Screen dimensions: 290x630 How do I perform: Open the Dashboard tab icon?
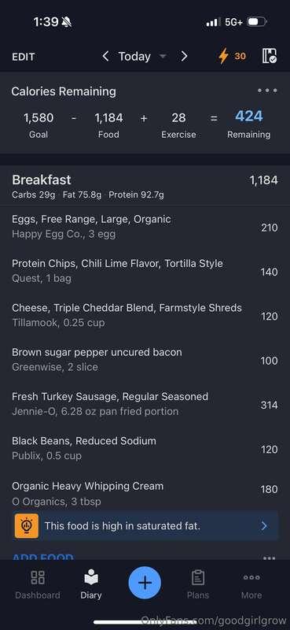pyautogui.click(x=38, y=577)
